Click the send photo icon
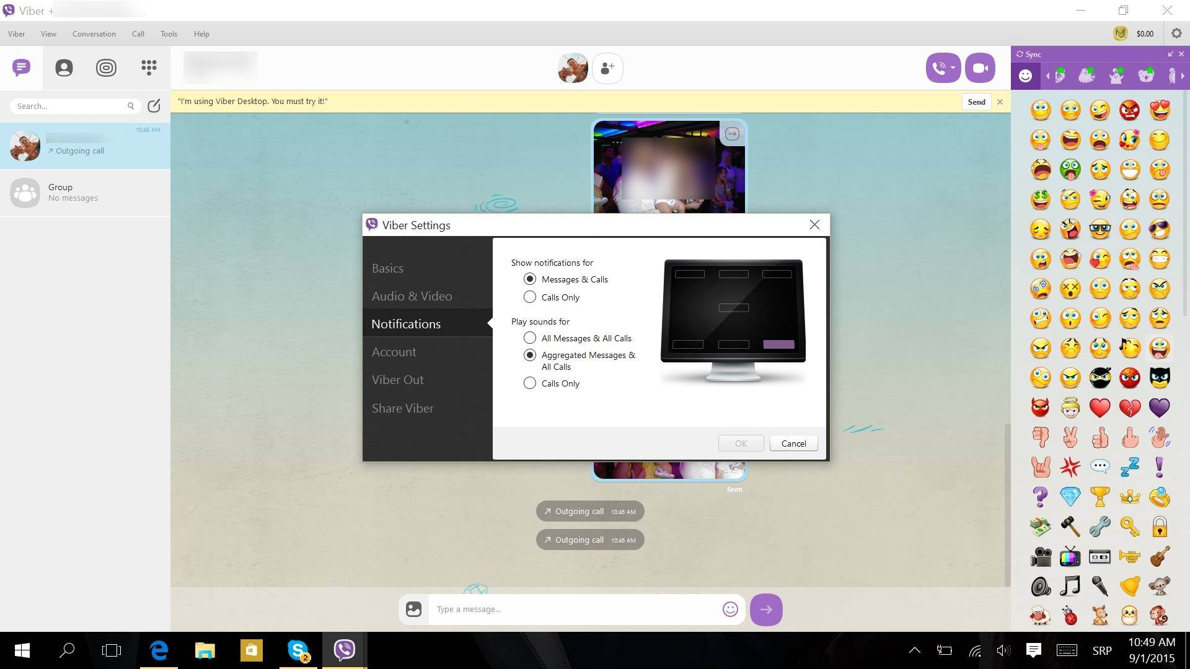Image resolution: width=1190 pixels, height=669 pixels. [413, 610]
